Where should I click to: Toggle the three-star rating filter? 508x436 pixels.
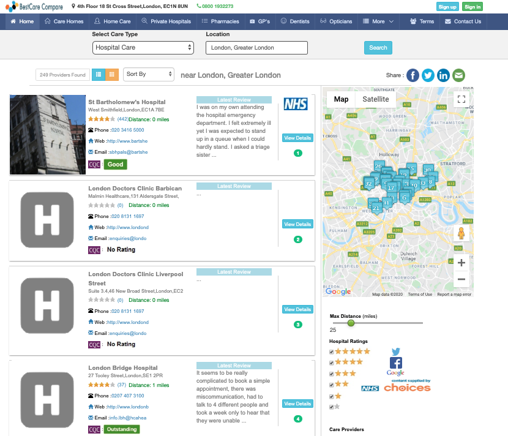point(332,374)
